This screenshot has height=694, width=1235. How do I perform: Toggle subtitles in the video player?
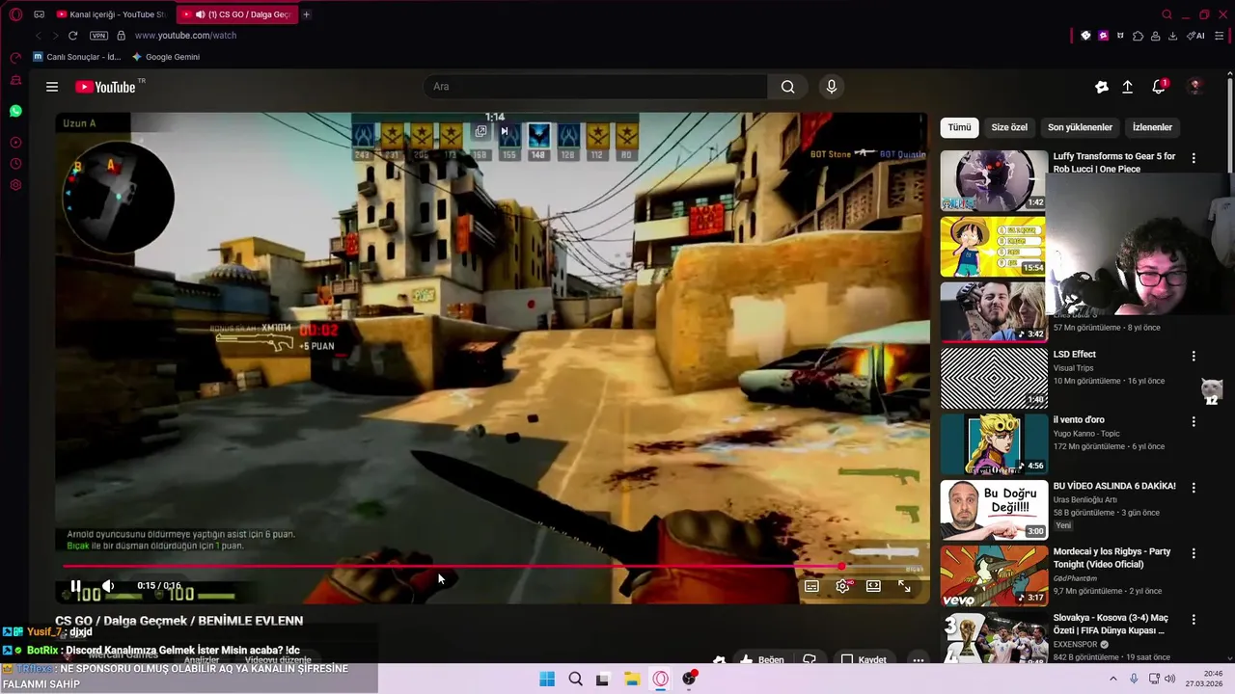coord(811,586)
